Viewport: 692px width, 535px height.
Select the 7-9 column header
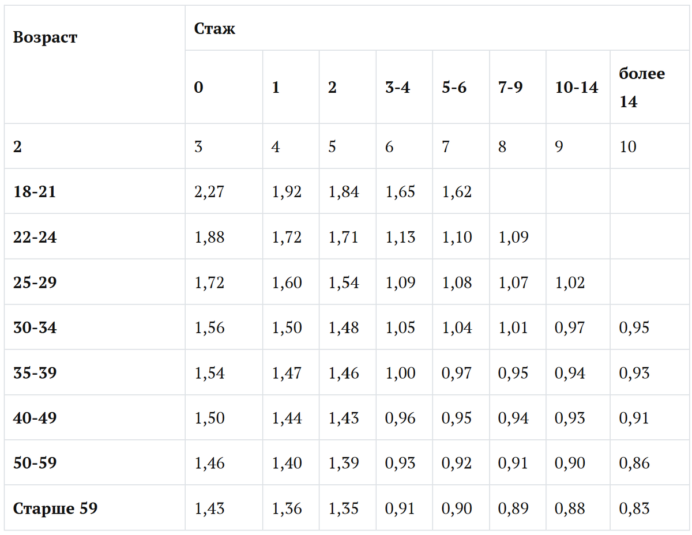point(517,87)
